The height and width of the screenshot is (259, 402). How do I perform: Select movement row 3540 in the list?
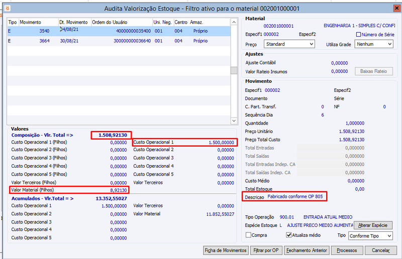point(119,31)
